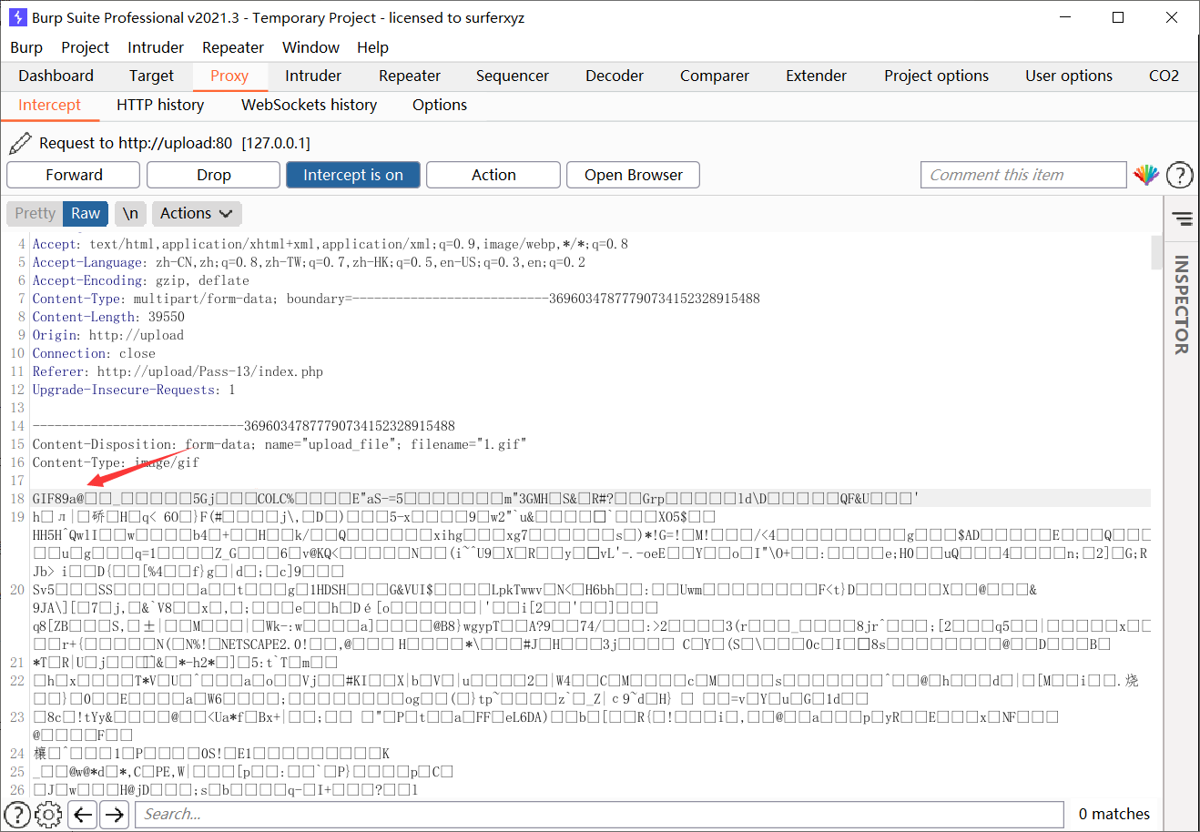Expand the INSPECTOR side panel

point(1182,304)
